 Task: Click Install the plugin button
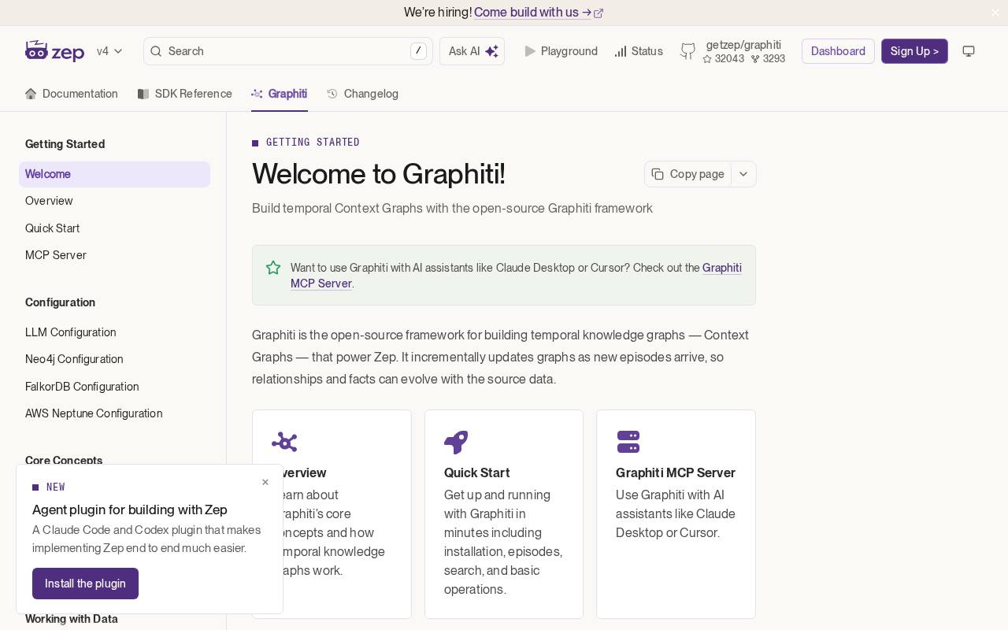click(x=85, y=584)
